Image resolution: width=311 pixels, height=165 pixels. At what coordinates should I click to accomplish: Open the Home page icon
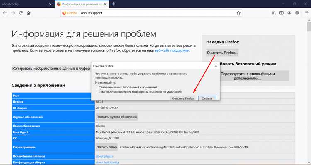(29, 13)
